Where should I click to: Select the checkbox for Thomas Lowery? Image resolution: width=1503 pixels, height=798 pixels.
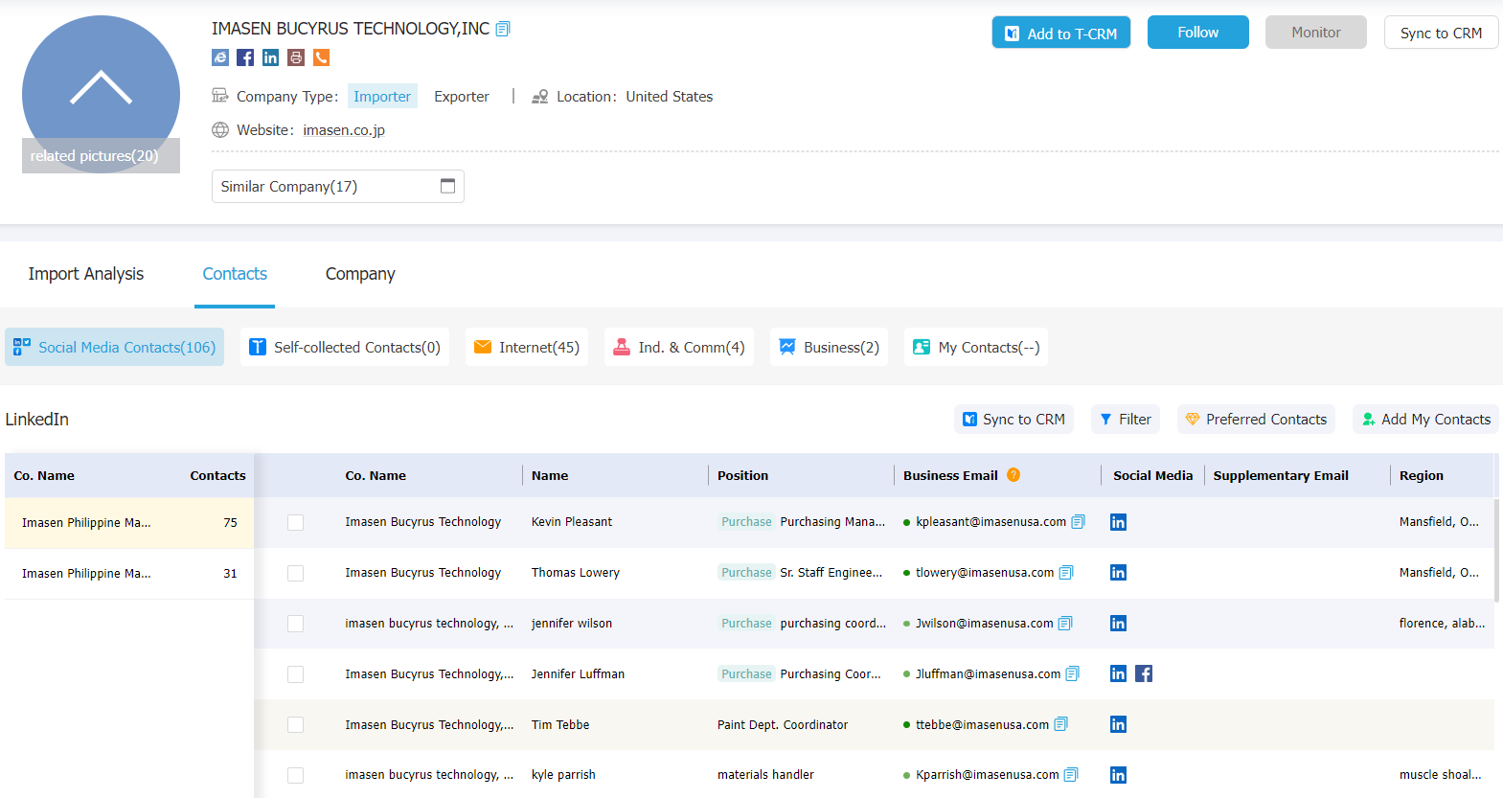[295, 573]
